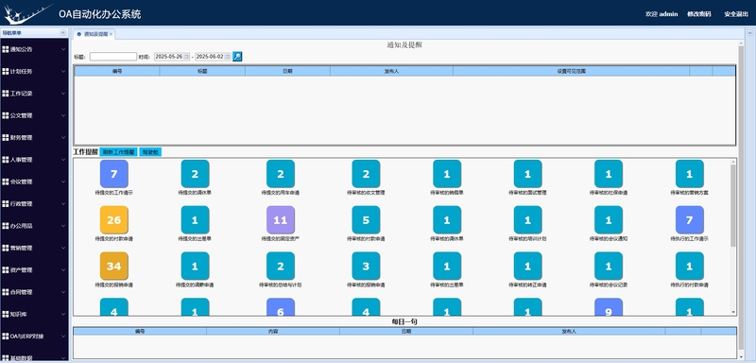Open the purple tile showing 11 fixed assets
This screenshot has height=363, width=756.
(281, 220)
